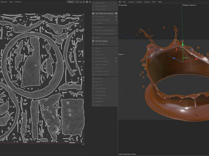Screen dimensions: 209x156
Task: Open the Paint menu in the UV editor
Action: pos(11,2)
